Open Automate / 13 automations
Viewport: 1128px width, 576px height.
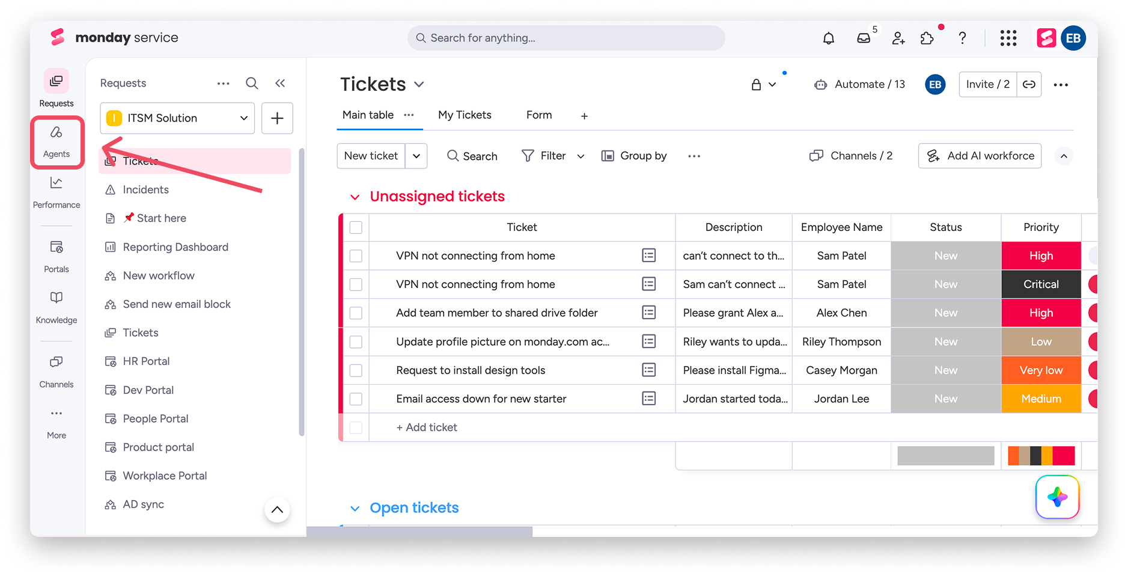click(x=859, y=85)
